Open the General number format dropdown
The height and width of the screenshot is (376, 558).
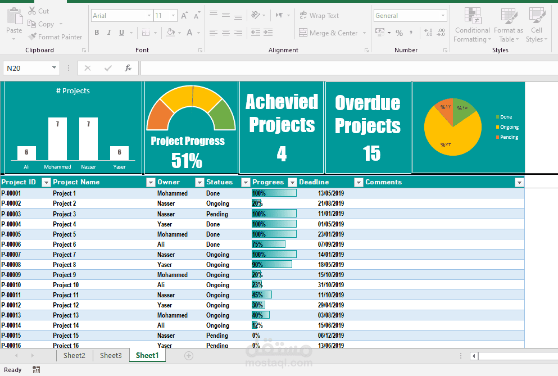click(x=443, y=16)
